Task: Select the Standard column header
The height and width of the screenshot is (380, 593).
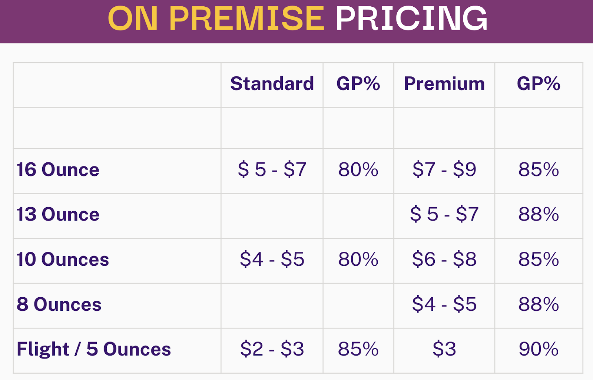Action: [272, 84]
